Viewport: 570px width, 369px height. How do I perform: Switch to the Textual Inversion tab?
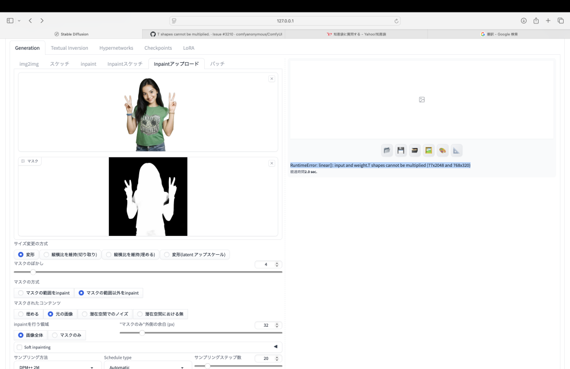(69, 48)
